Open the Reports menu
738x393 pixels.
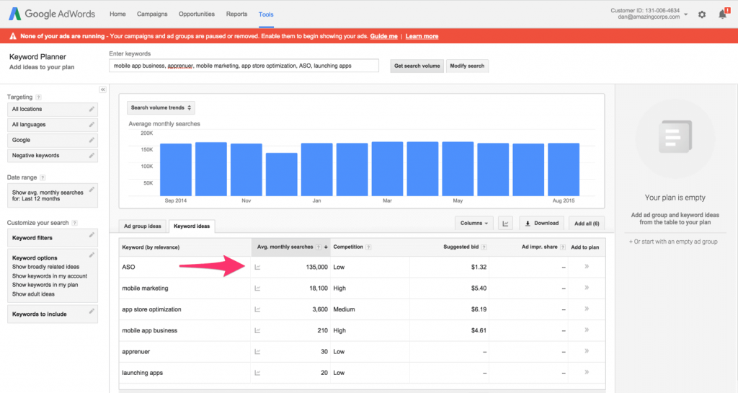236,14
